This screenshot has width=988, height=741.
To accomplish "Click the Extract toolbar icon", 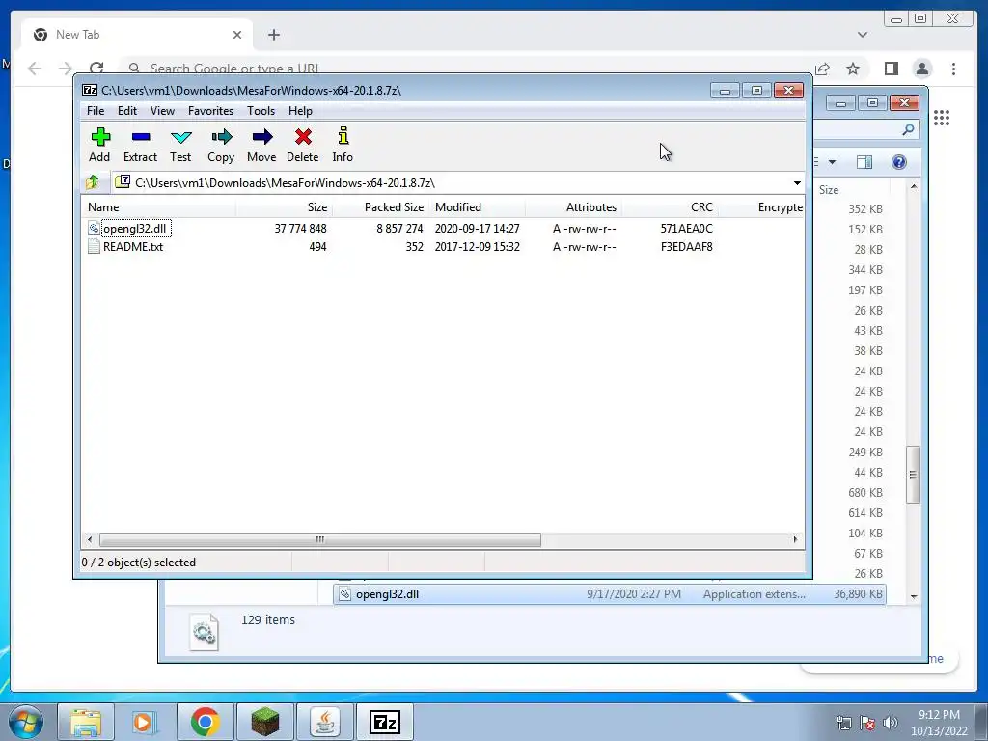I will [x=140, y=145].
